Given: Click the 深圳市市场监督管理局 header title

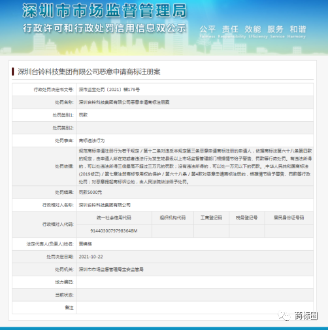Looking at the screenshot, I should pyautogui.click(x=105, y=10).
